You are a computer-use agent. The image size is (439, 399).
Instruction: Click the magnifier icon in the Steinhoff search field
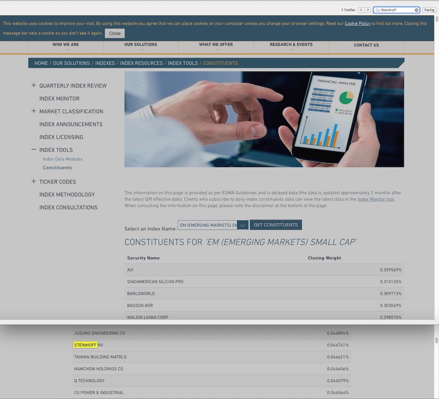pos(377,10)
